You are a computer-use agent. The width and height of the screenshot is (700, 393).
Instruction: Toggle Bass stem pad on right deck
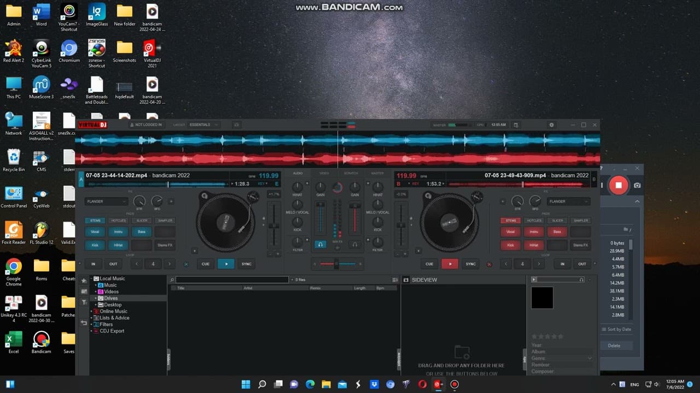[557, 232]
